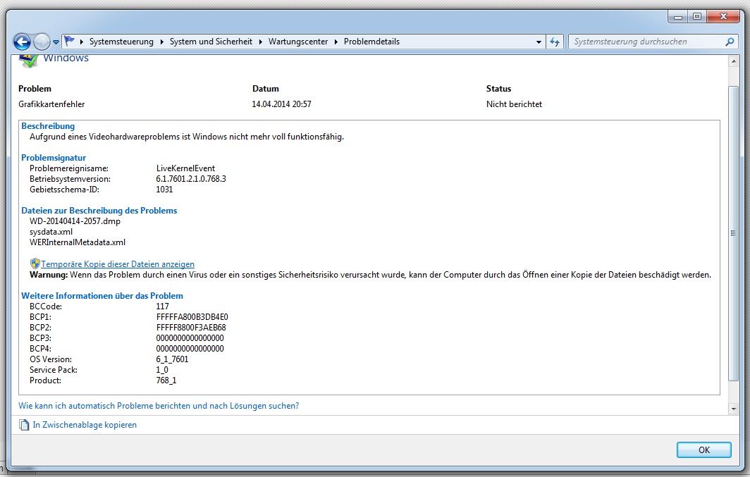Select the sysdata.xml file name
The width and height of the screenshot is (750, 477).
point(51,232)
